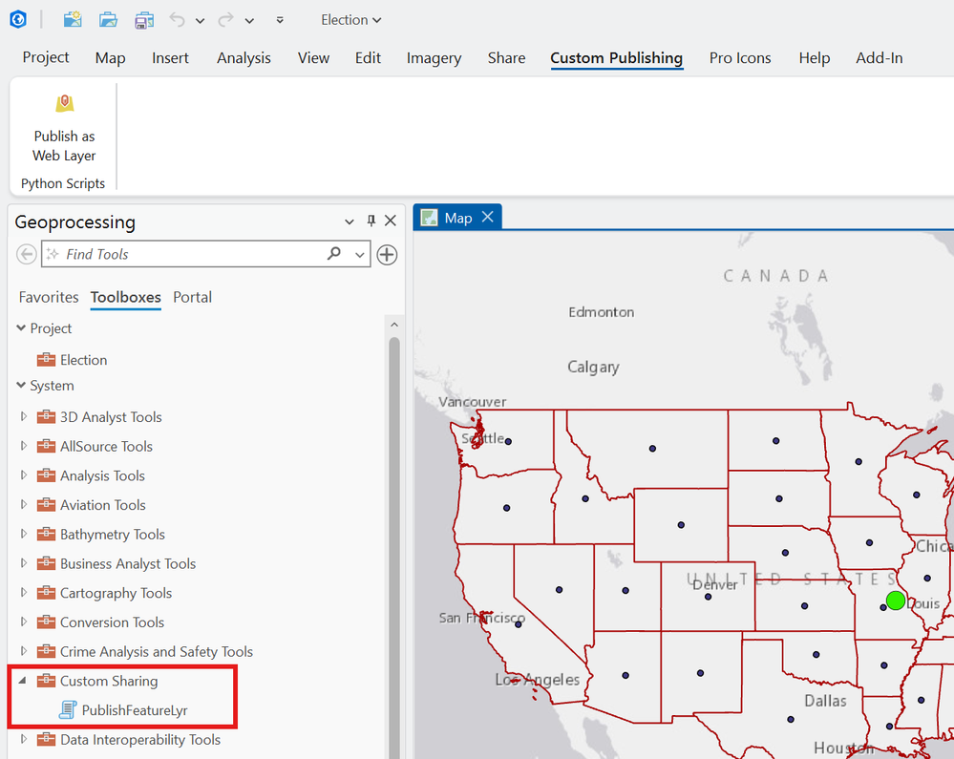Open the redo history dropdown arrow
Viewport: 954px width, 759px height.
[x=249, y=21]
